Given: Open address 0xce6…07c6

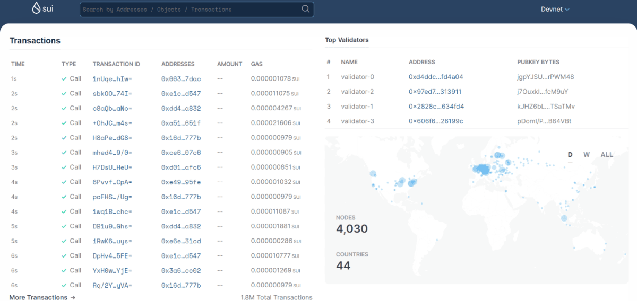Looking at the screenshot, I should 181,153.
